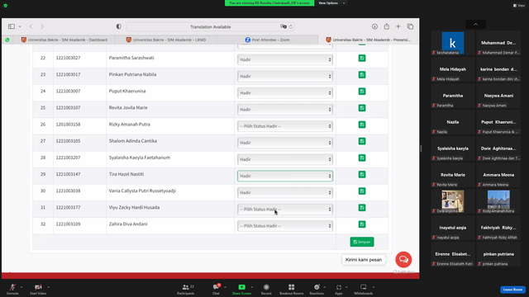Click Kirimi kami pesan message bubble
The width and height of the screenshot is (529, 297).
[364, 260]
